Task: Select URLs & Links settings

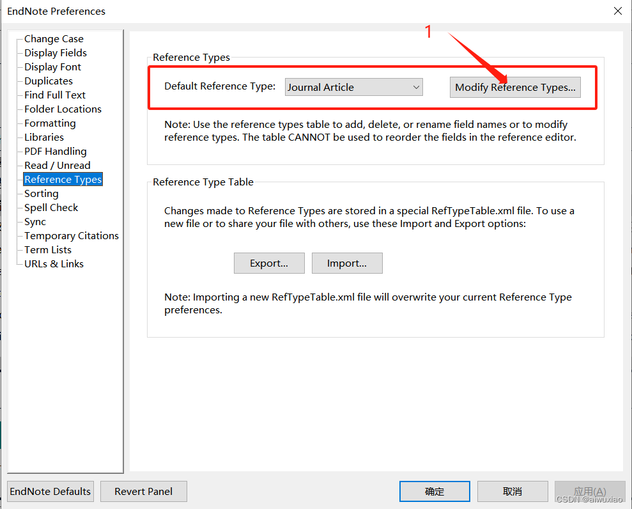Action: coord(54,264)
